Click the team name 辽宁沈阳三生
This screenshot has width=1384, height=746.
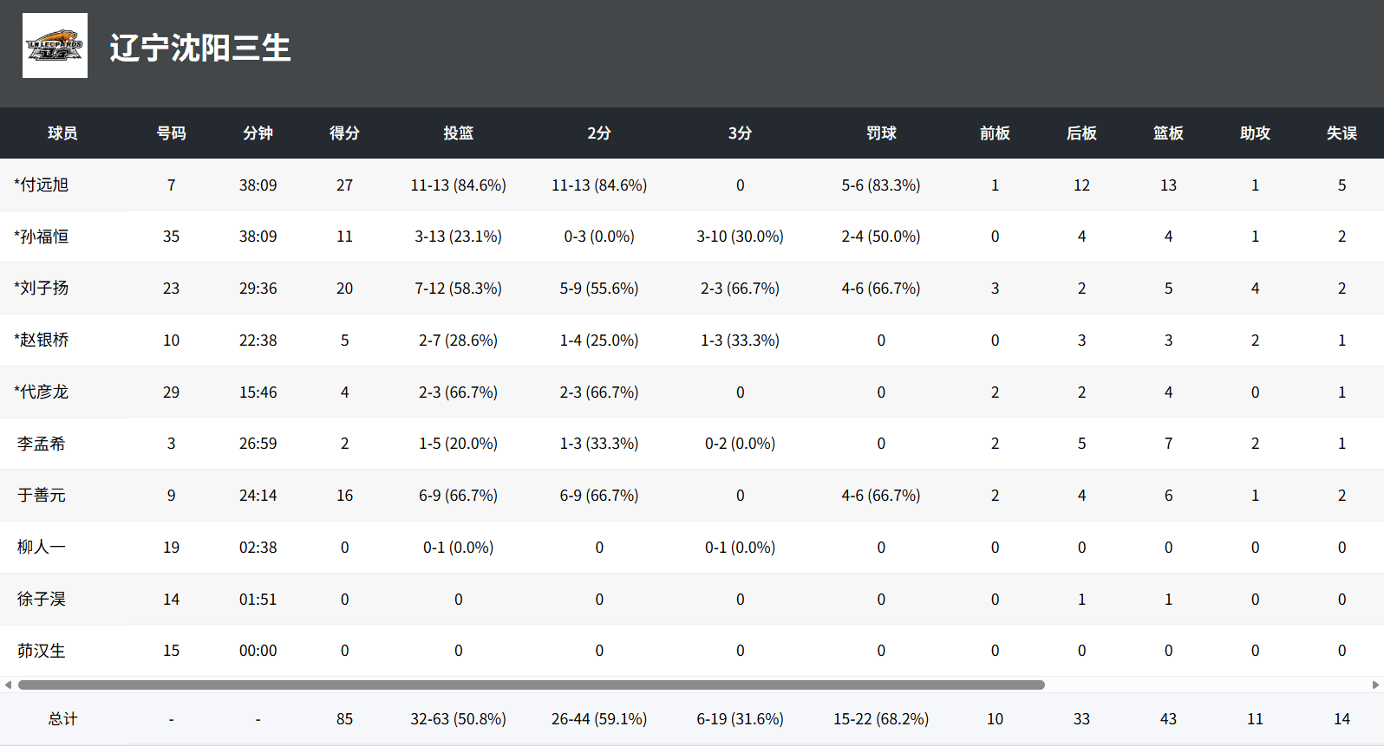200,48
